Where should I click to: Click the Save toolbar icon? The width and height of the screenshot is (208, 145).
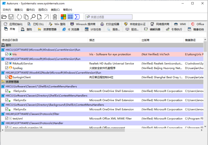pyautogui.click(x=11, y=17)
